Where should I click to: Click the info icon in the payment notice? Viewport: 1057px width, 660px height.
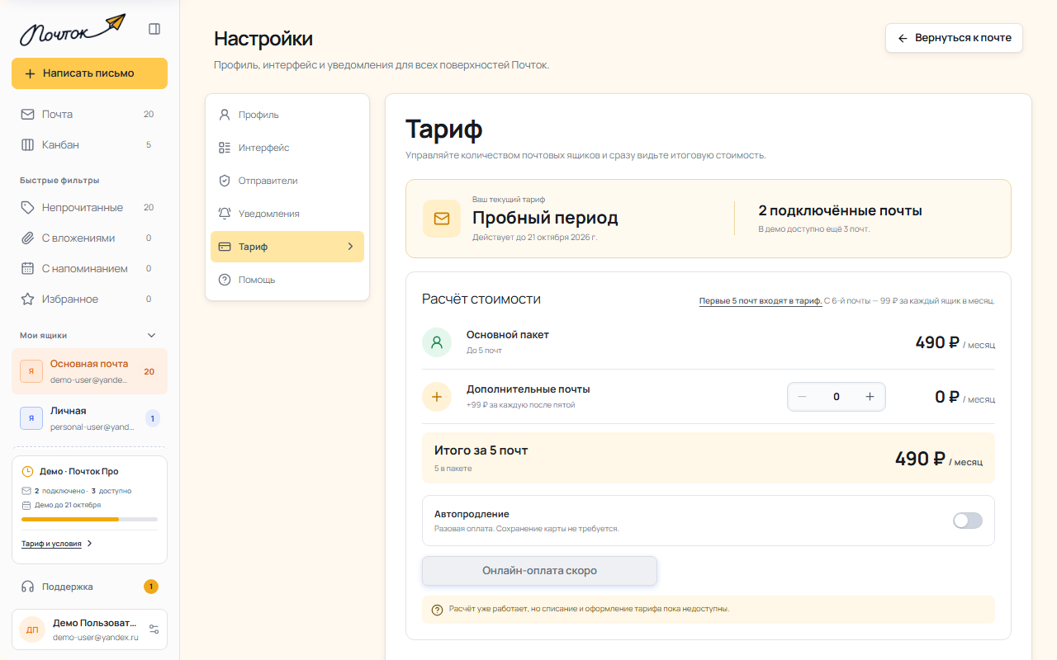[438, 610]
